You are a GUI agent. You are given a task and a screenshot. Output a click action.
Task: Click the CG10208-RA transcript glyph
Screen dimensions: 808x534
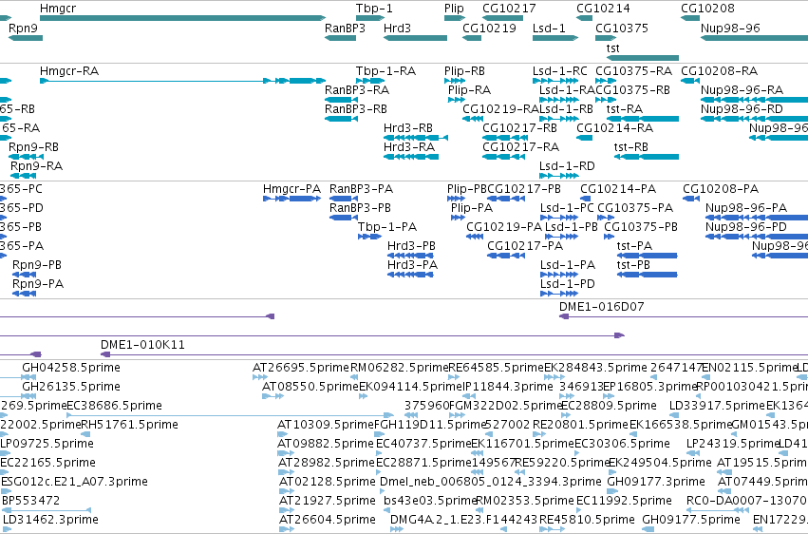[690, 81]
